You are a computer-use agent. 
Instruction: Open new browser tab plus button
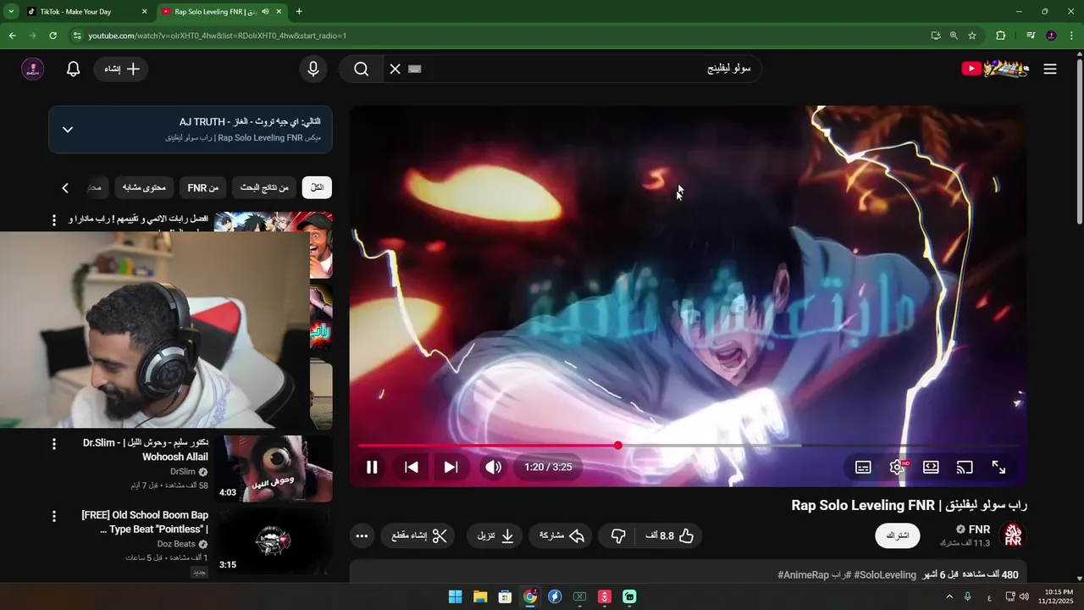click(x=299, y=12)
